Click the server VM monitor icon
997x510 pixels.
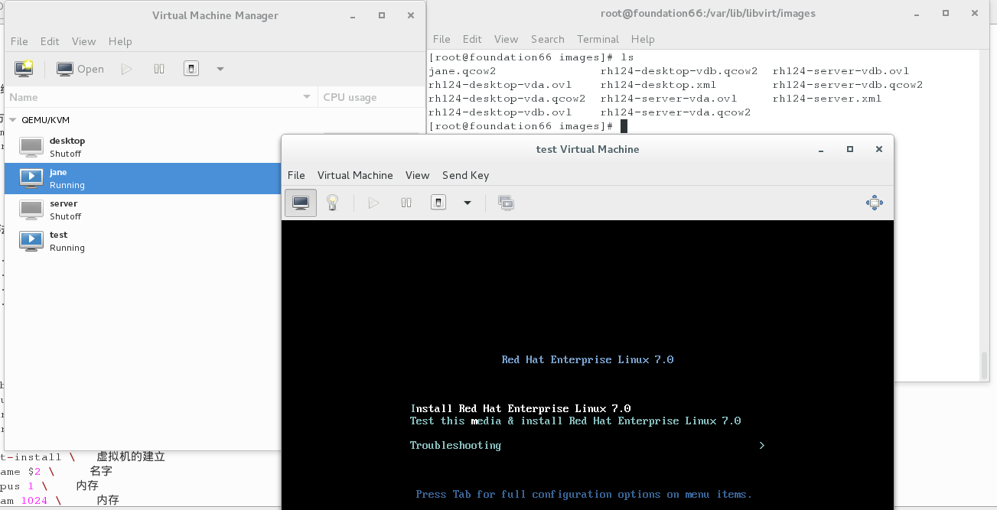(31, 210)
